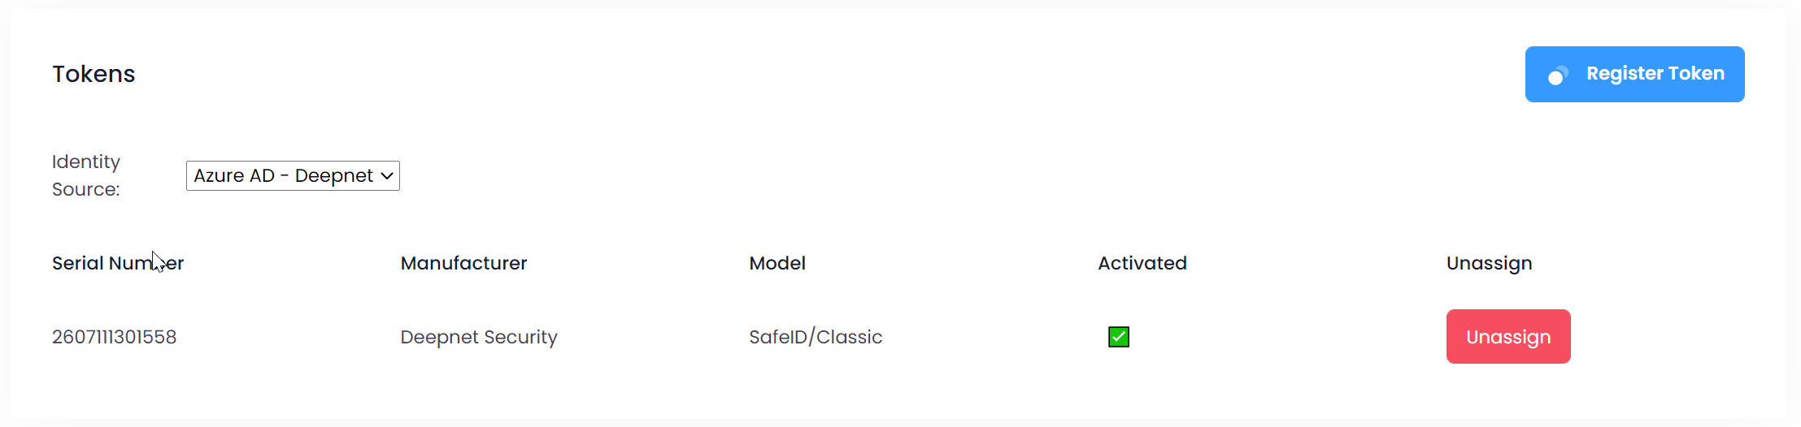
Task: Toggle the green Activated checkbox
Action: 1119,337
